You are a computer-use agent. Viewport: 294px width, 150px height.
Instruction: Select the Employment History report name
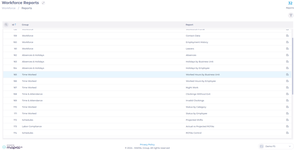(x=197, y=42)
